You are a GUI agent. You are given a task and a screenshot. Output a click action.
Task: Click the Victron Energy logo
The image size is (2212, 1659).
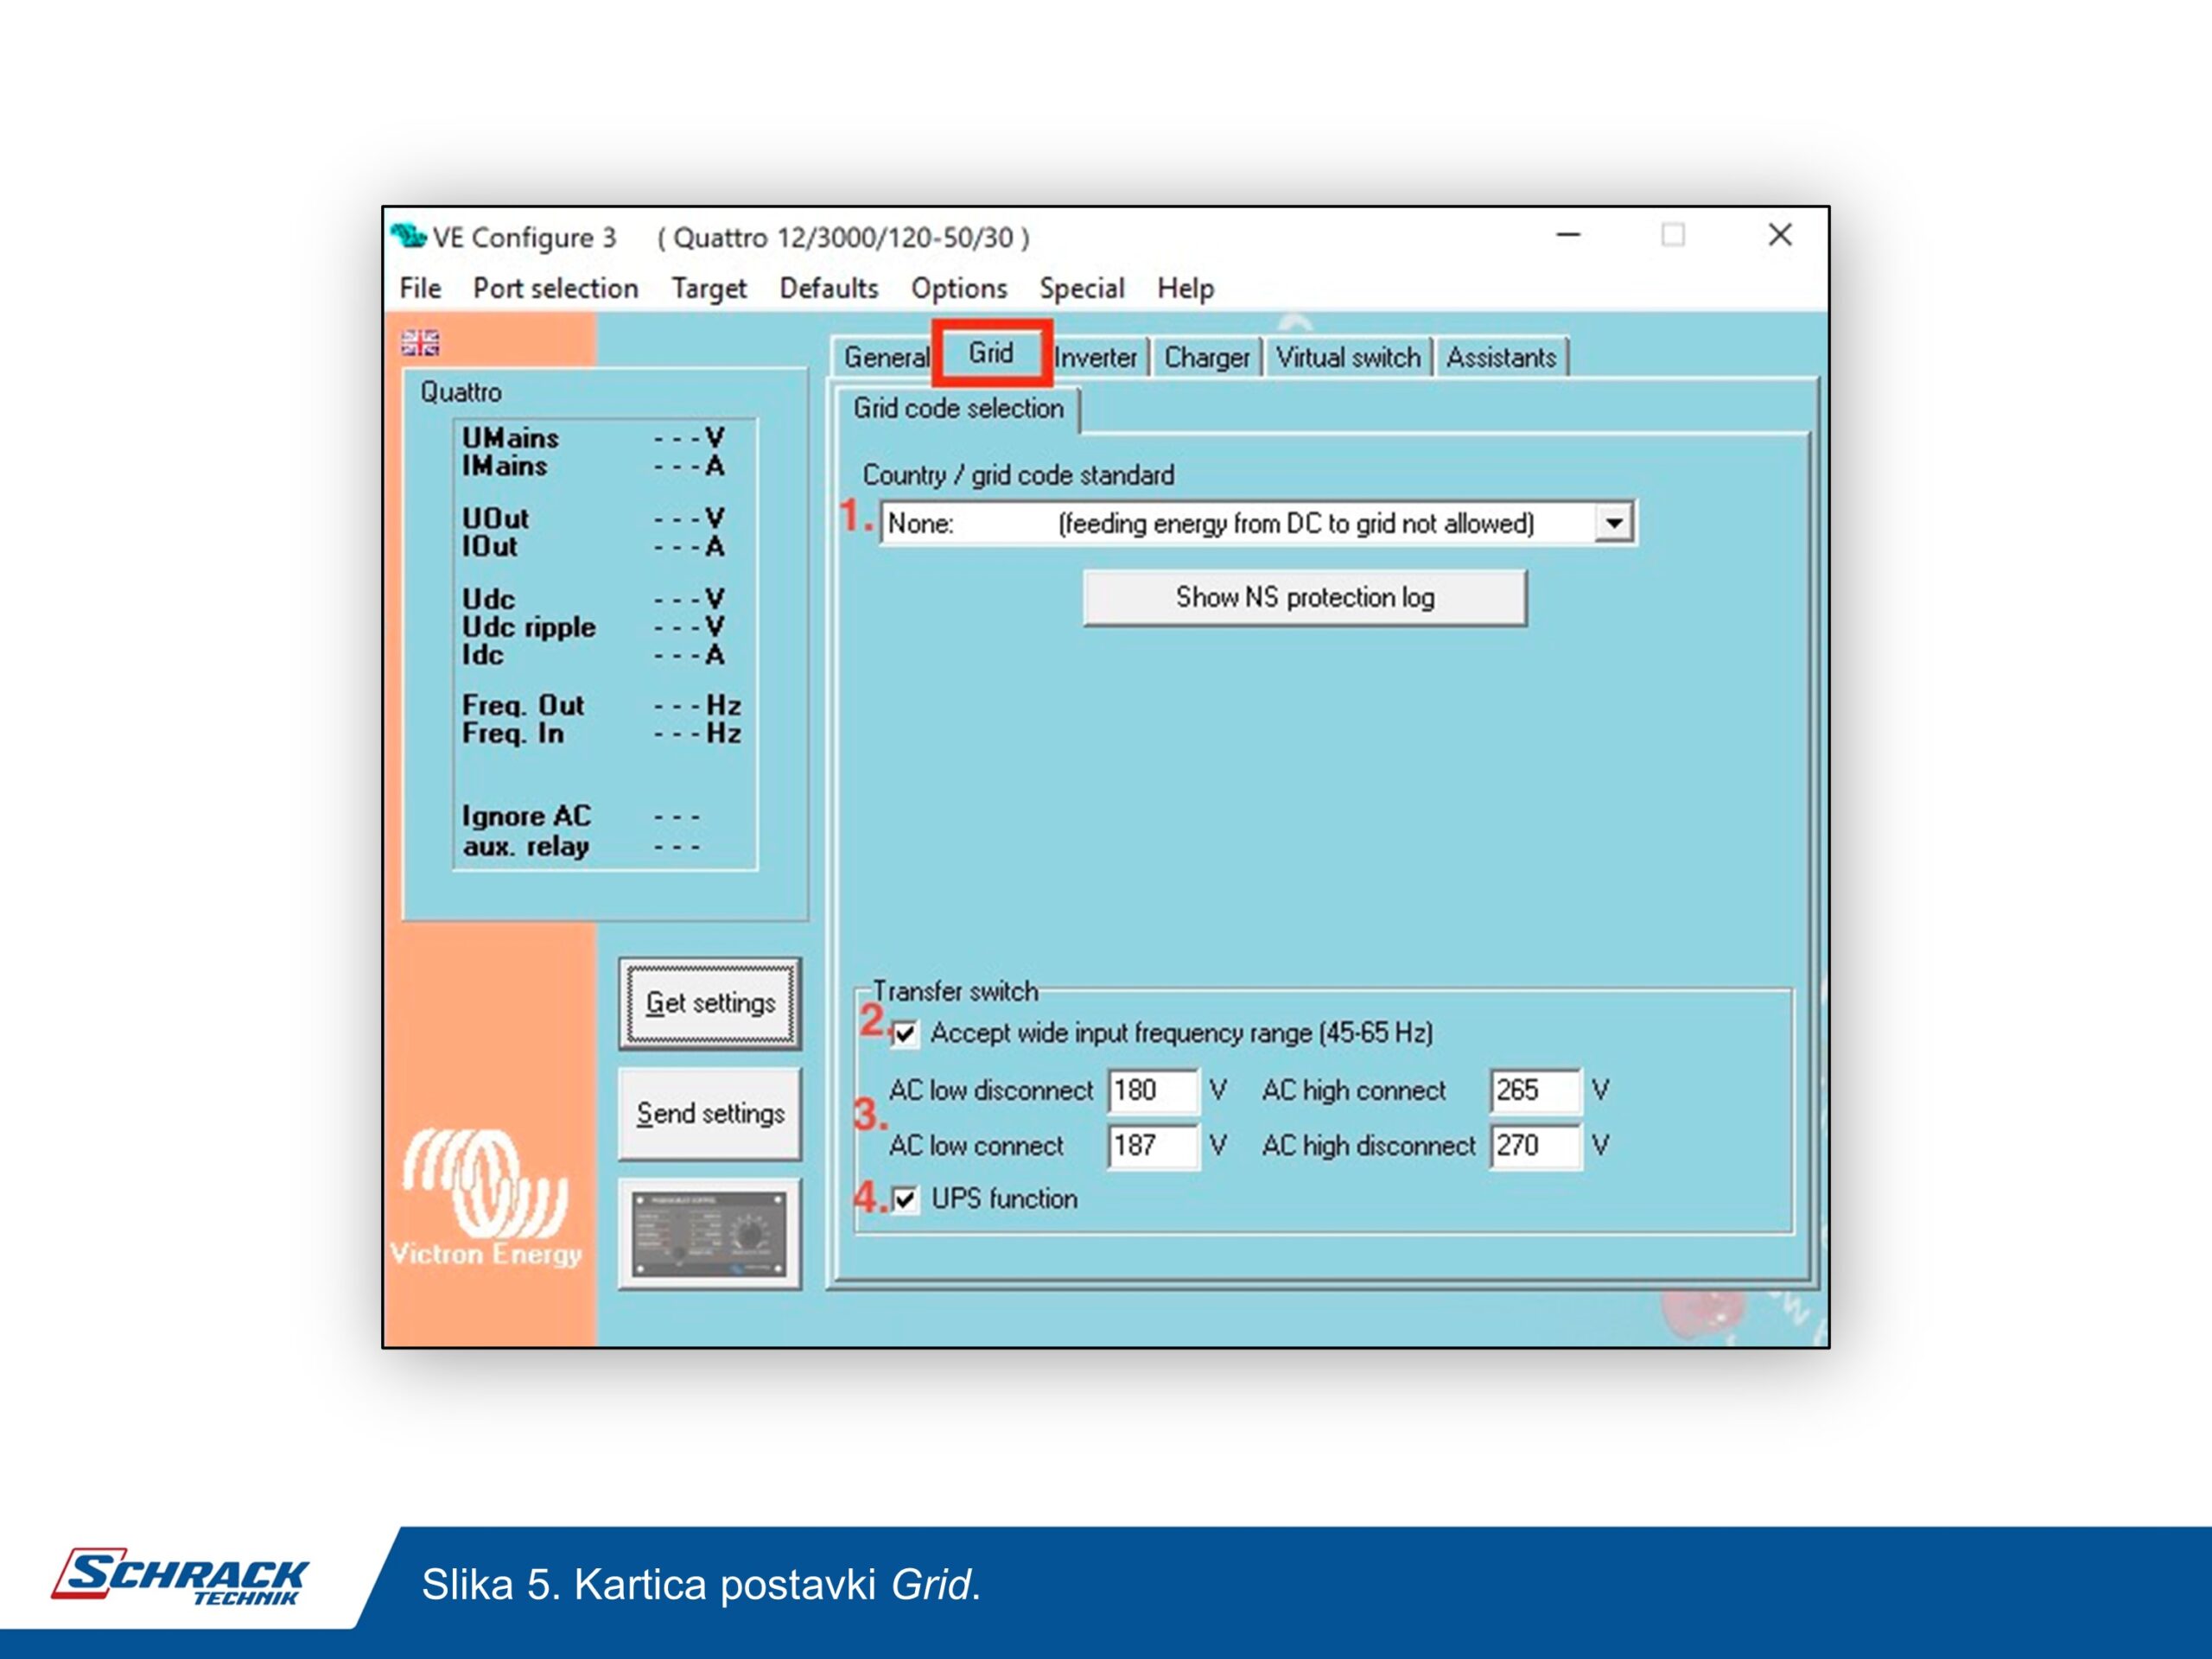[486, 1196]
